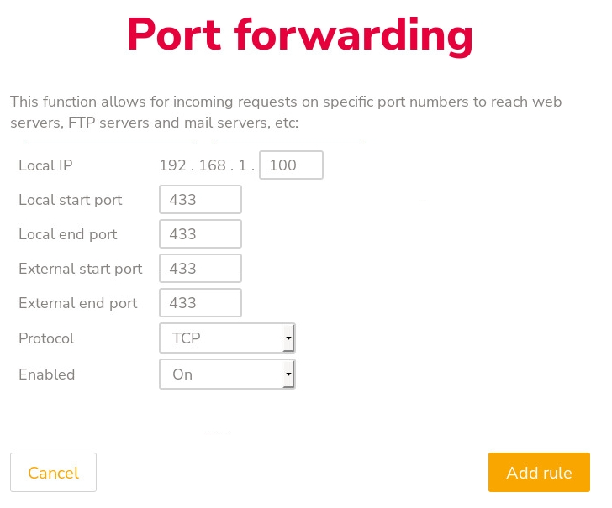Click the Port forwarding heading
The image size is (612, 508).
[x=300, y=35]
